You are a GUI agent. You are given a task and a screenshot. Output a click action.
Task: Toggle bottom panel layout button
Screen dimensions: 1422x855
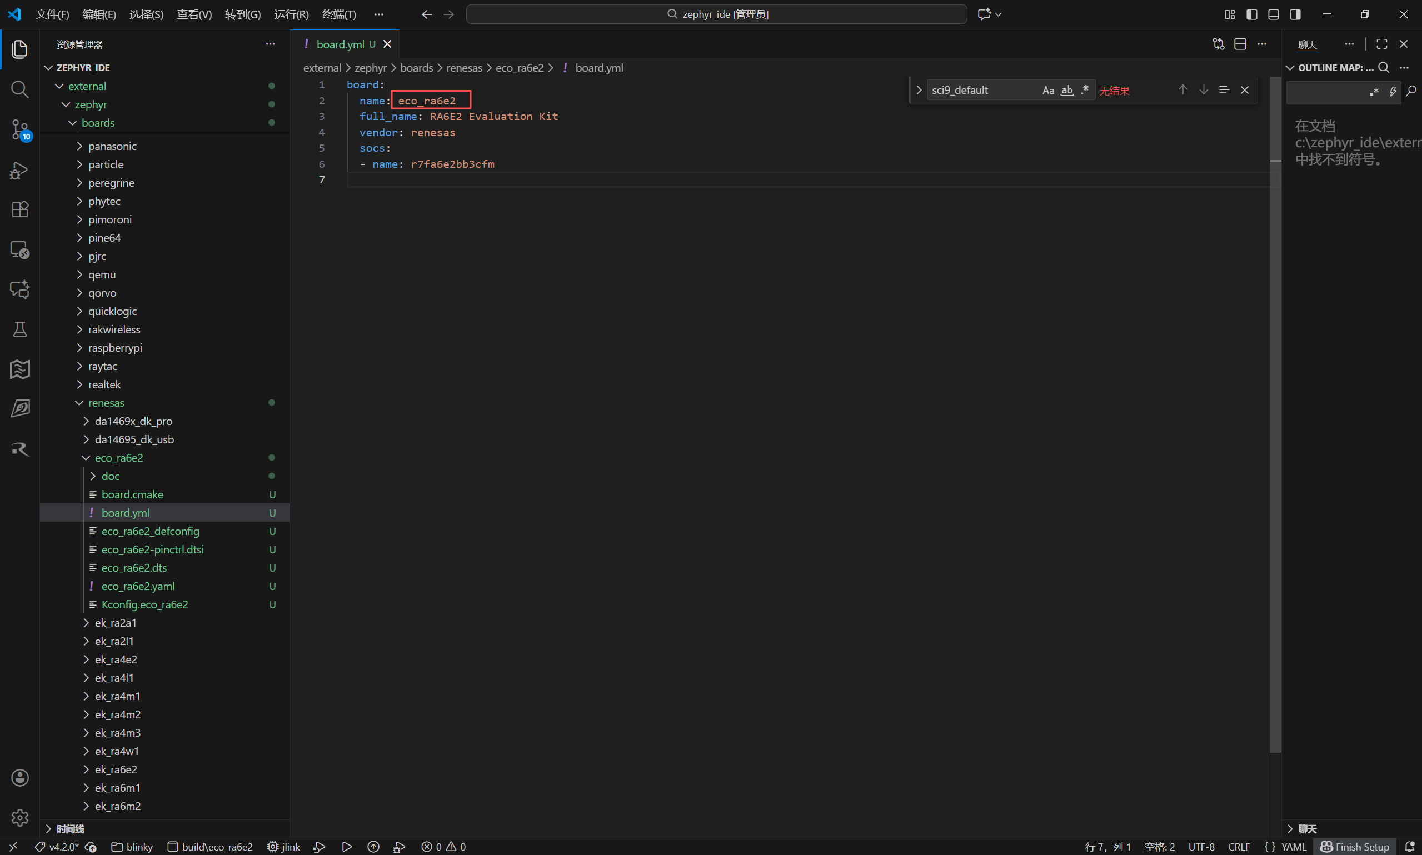tap(1273, 14)
